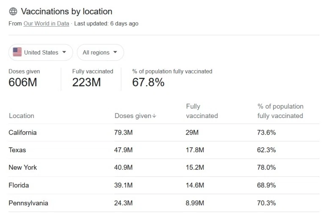Expand the All regions dropdown
This screenshot has width=325, height=220.
[x=101, y=52]
